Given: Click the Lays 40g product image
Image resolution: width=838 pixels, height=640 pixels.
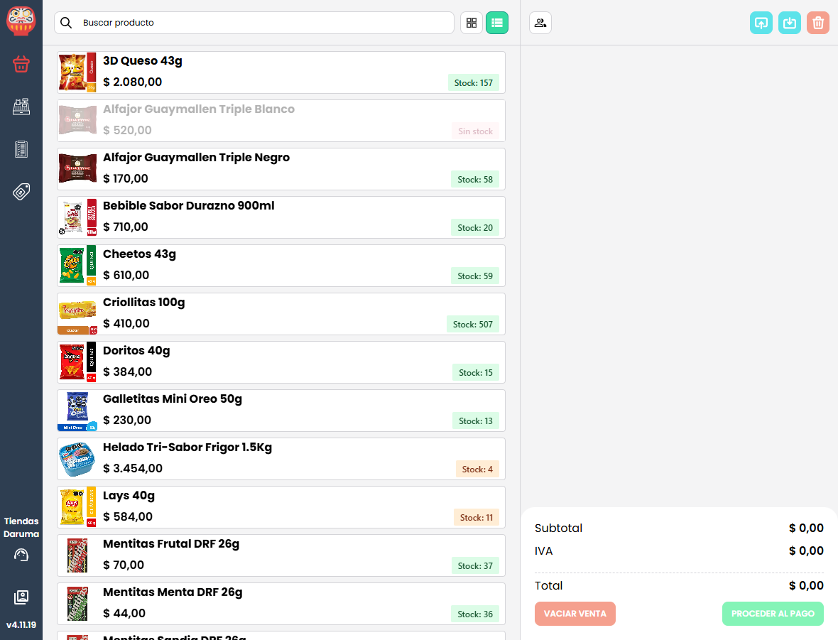Looking at the screenshot, I should tap(77, 507).
